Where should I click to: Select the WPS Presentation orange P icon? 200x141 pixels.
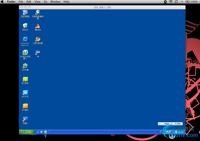coord(25,107)
